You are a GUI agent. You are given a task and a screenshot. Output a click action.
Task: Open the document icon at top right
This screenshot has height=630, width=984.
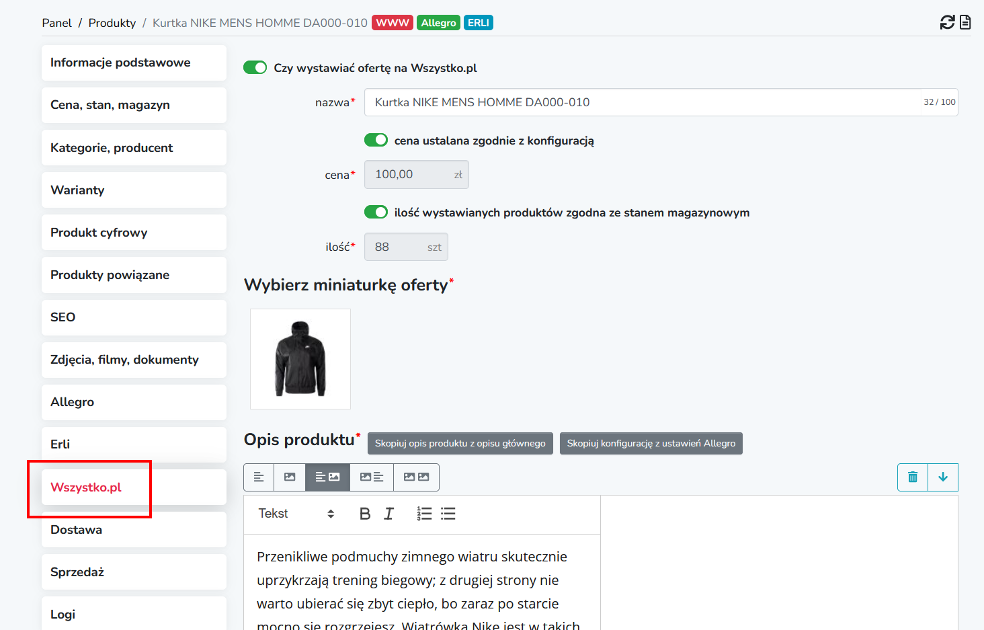point(965,22)
